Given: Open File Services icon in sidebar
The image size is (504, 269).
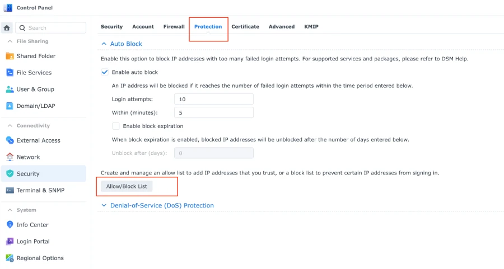Looking at the screenshot, I should (x=10, y=73).
